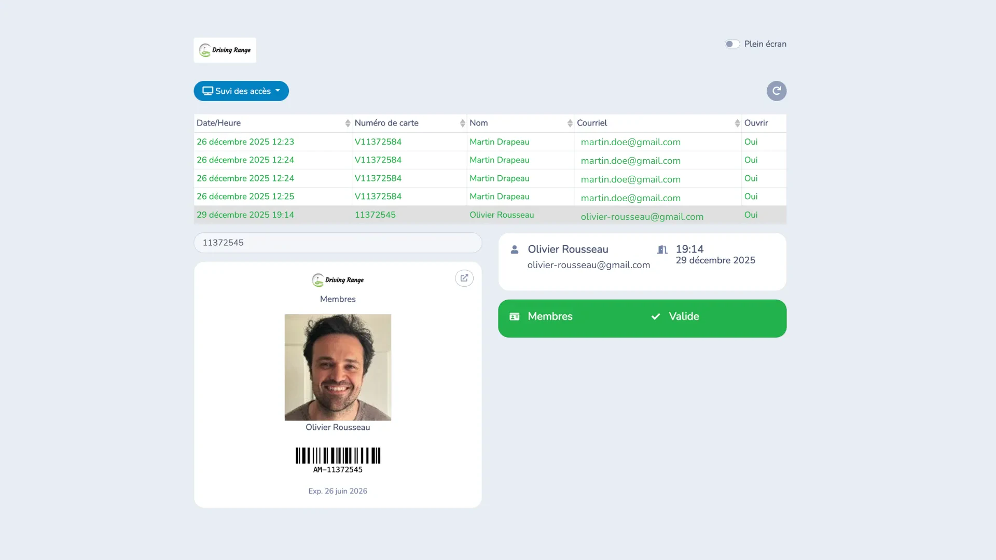Click olivier-rousseau@gmail.com in the info panel
The height and width of the screenshot is (560, 996).
(x=588, y=265)
